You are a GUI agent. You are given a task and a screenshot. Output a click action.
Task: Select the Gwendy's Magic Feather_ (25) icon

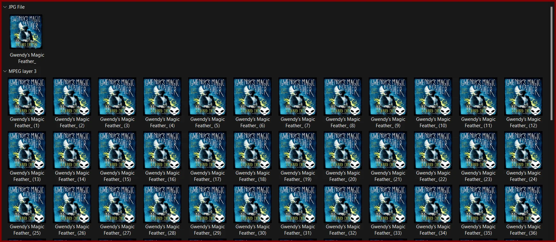[x=27, y=204]
